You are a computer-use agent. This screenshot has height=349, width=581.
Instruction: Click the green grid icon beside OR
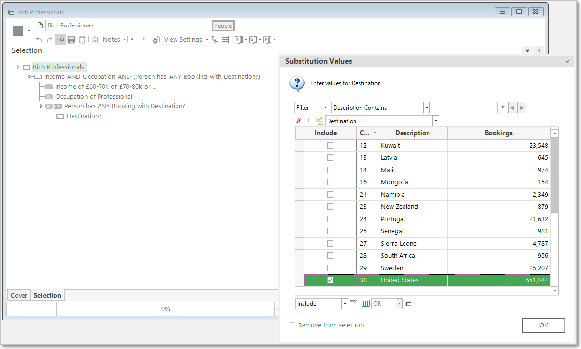[366, 304]
